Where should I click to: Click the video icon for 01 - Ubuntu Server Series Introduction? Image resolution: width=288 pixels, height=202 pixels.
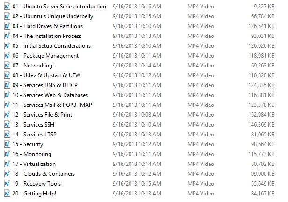[7, 7]
